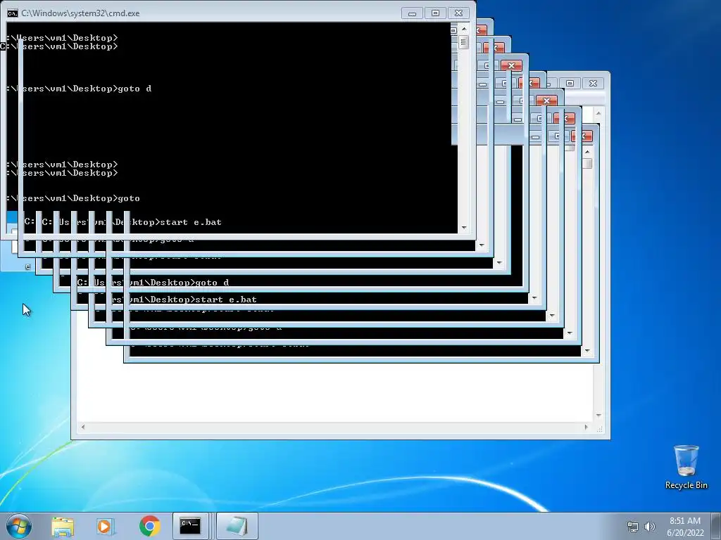Click Notepad's vertical scroll-down arrow
This screenshot has height=540, width=721.
[598, 415]
